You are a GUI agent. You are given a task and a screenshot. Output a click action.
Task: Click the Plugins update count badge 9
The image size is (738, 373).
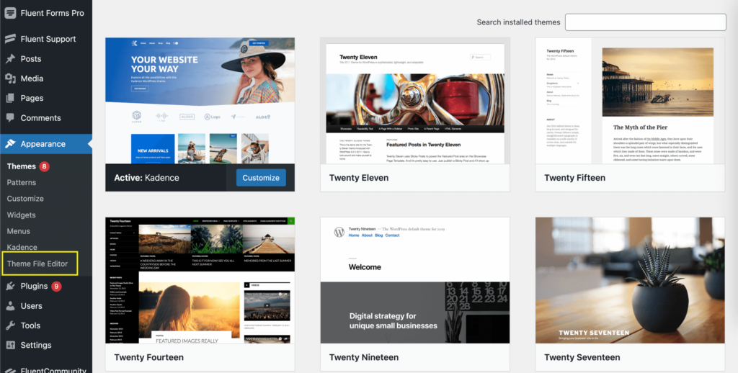(x=56, y=286)
